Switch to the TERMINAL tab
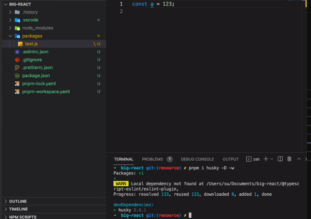 click(x=124, y=159)
